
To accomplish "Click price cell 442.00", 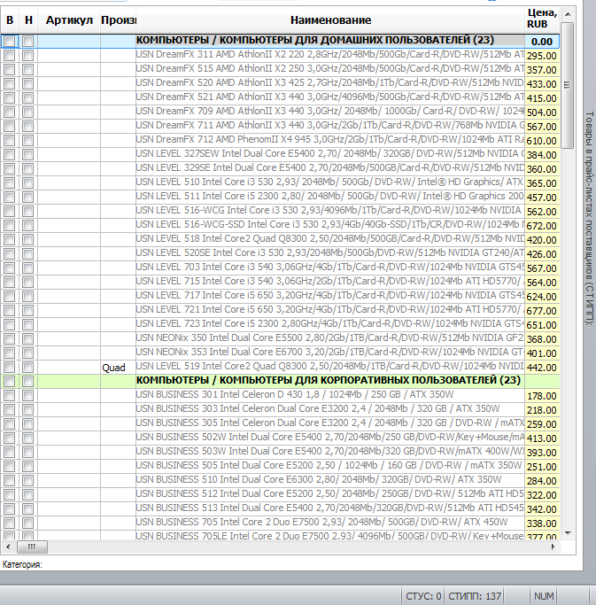I will [542, 368].
